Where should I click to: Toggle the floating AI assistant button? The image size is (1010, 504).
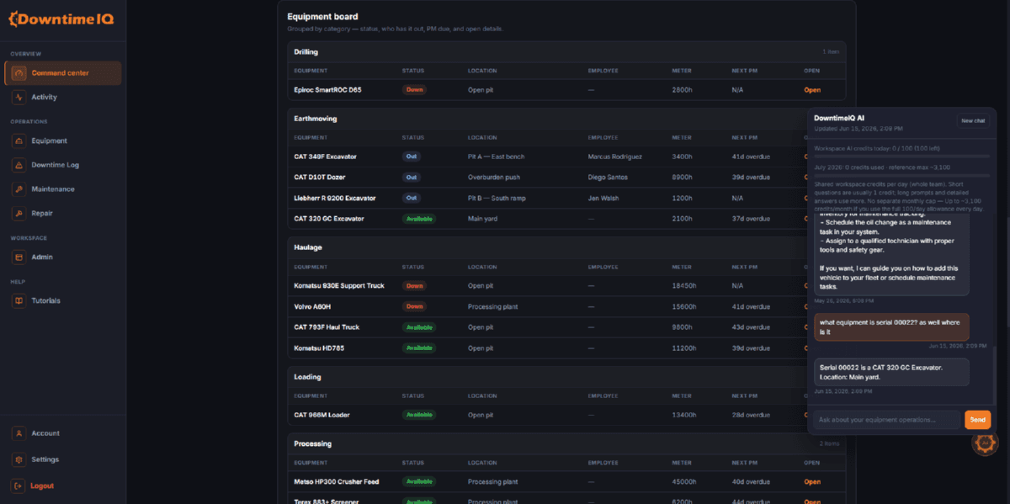coord(985,443)
